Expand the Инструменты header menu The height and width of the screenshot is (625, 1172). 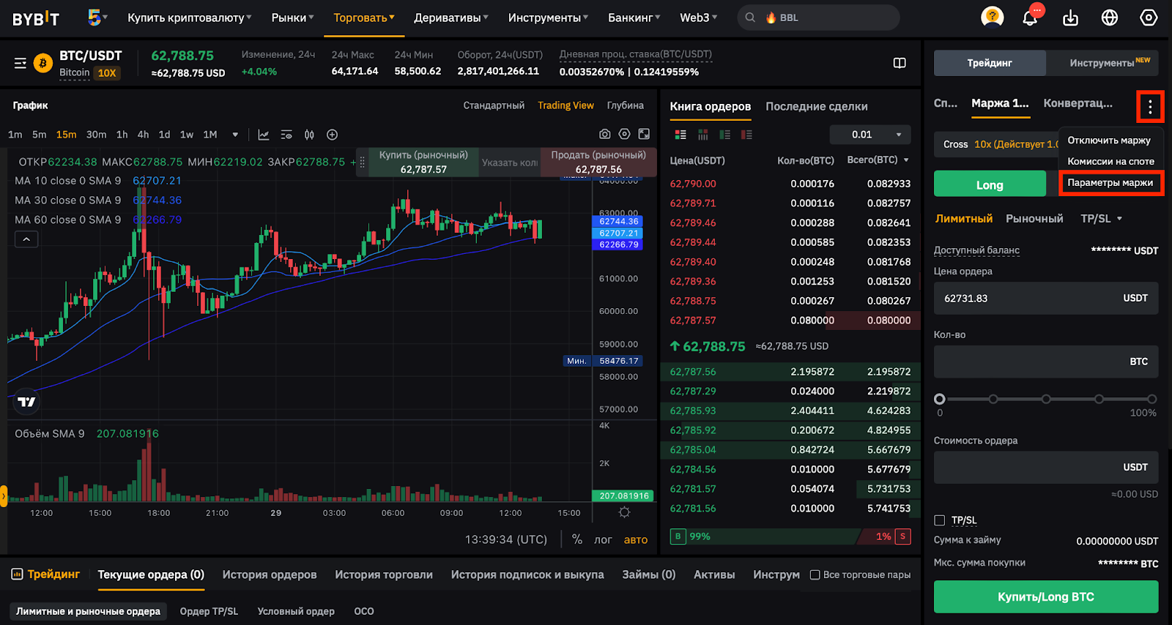pyautogui.click(x=548, y=18)
